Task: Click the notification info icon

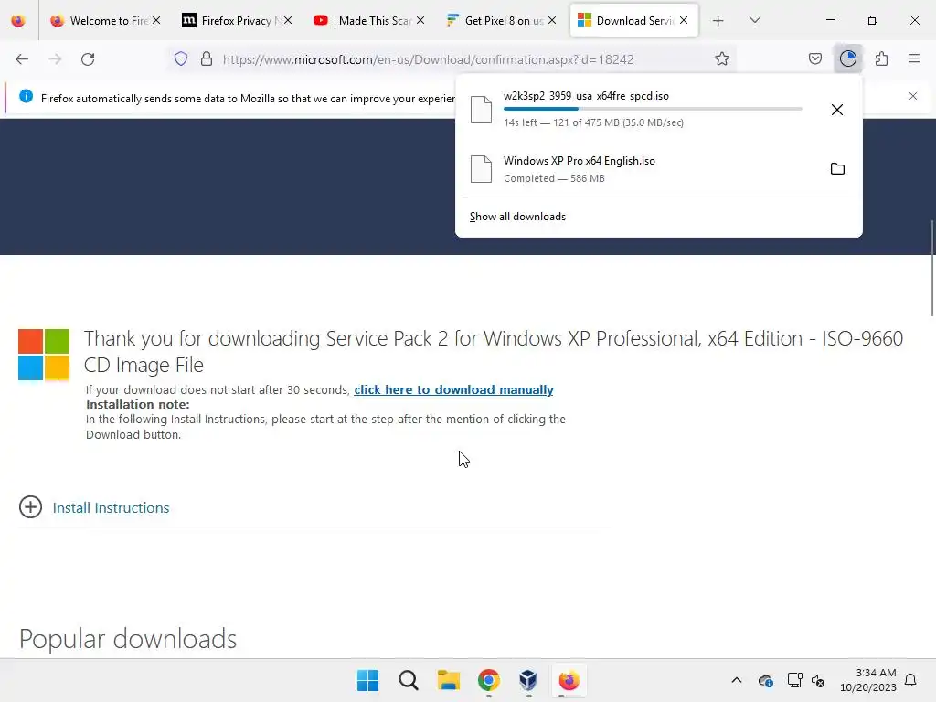Action: coord(27,96)
